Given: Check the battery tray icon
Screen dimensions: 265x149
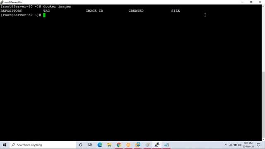Looking at the screenshot, I should point(235,145).
